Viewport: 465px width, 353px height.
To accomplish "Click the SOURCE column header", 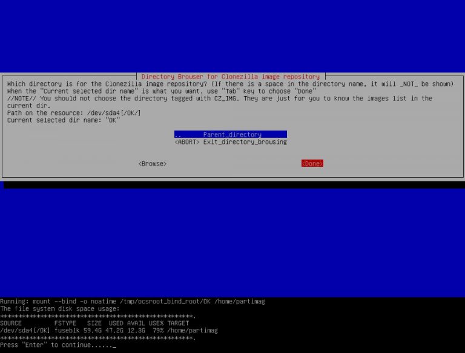I will tap(11, 323).
